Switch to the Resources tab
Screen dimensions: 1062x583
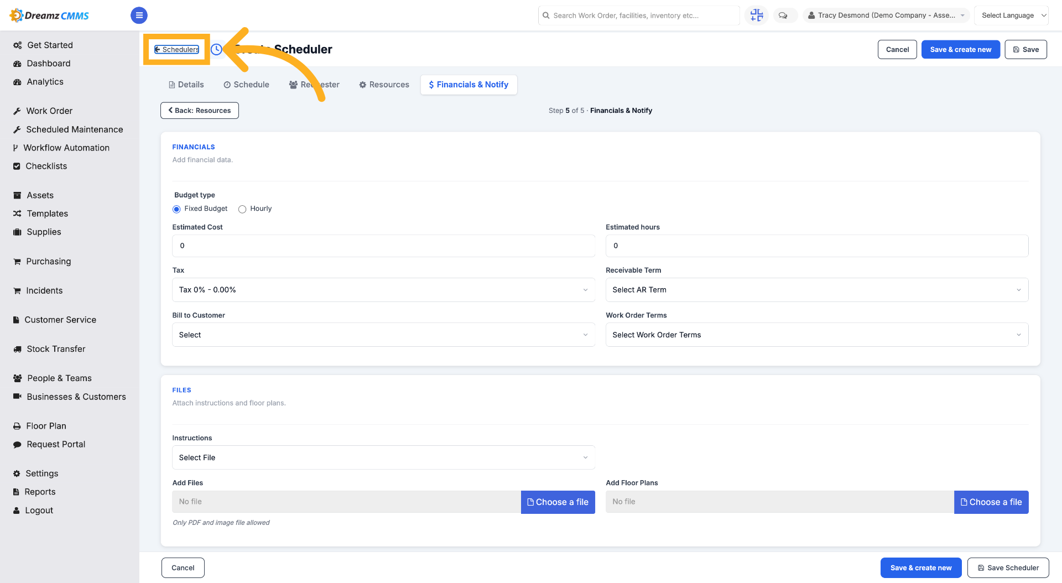click(384, 85)
